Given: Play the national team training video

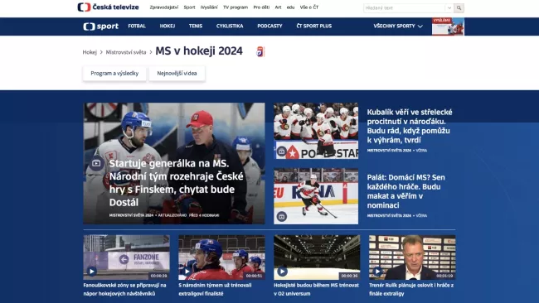Looking at the screenshot, I should (187, 272).
